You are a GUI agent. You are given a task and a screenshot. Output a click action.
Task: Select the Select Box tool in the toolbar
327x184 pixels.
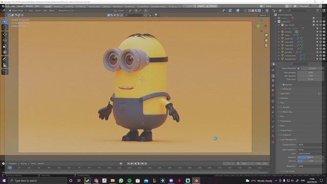(x=5, y=21)
